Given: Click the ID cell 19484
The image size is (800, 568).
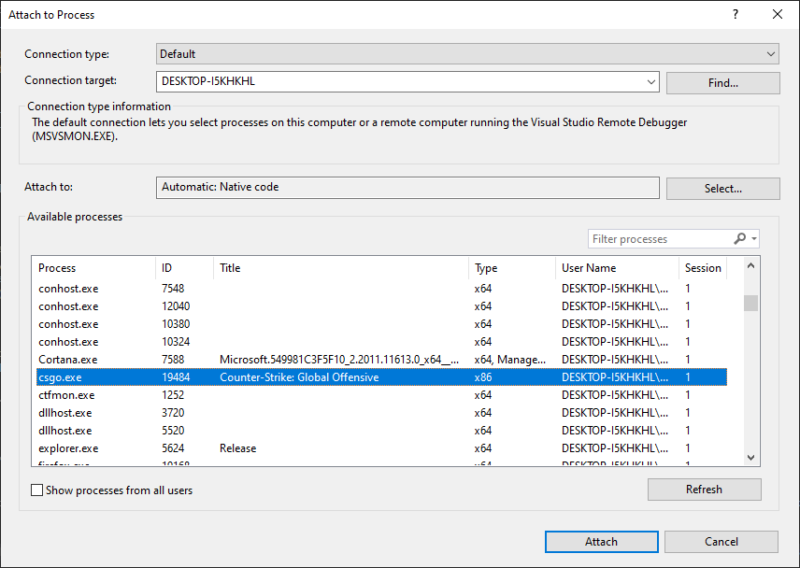Looking at the screenshot, I should 176,377.
